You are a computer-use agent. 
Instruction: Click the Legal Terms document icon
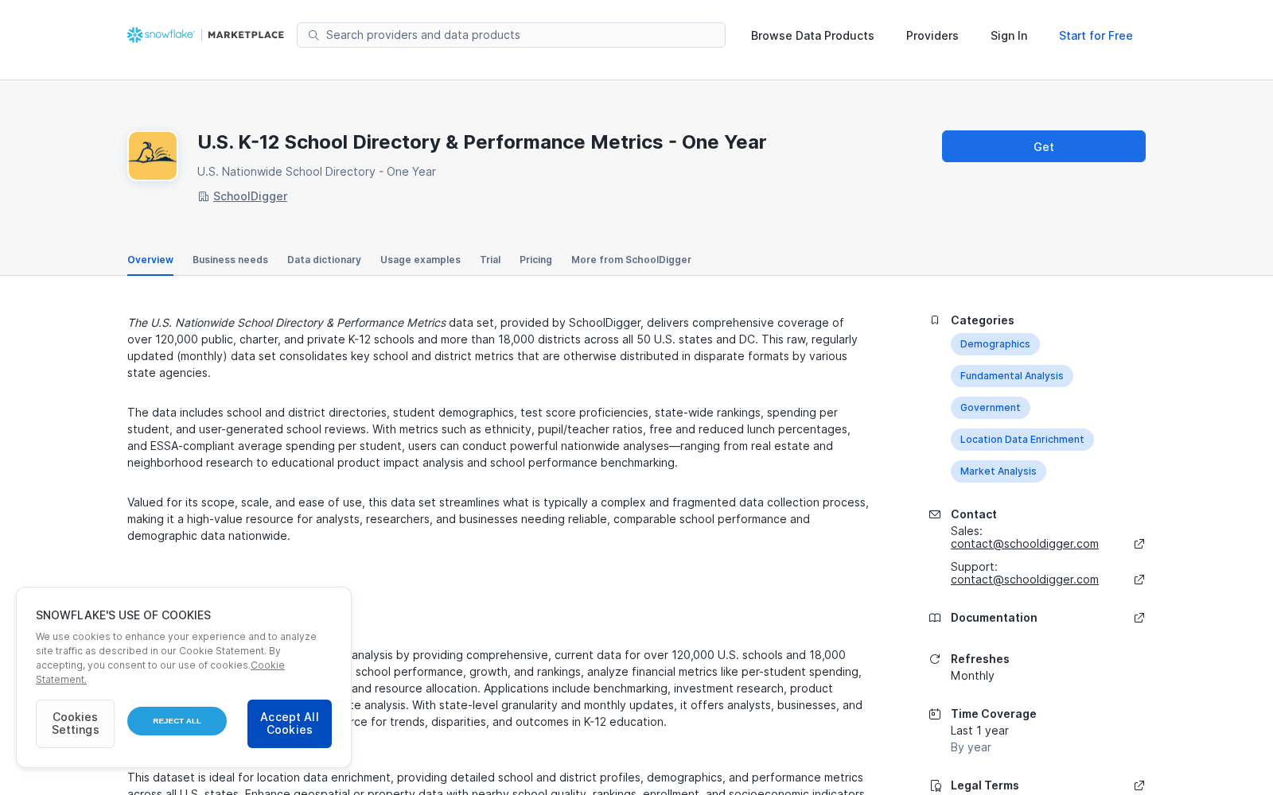tap(935, 785)
